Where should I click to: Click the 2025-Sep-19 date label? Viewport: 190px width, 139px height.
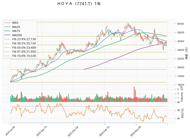(41, 131)
